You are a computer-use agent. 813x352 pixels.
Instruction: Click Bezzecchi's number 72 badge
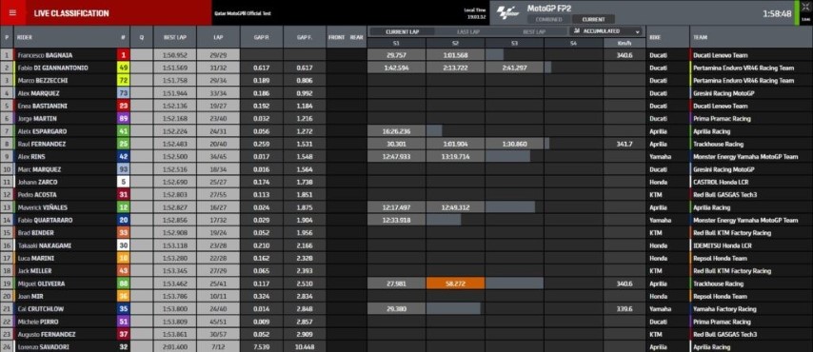pyautogui.click(x=124, y=80)
